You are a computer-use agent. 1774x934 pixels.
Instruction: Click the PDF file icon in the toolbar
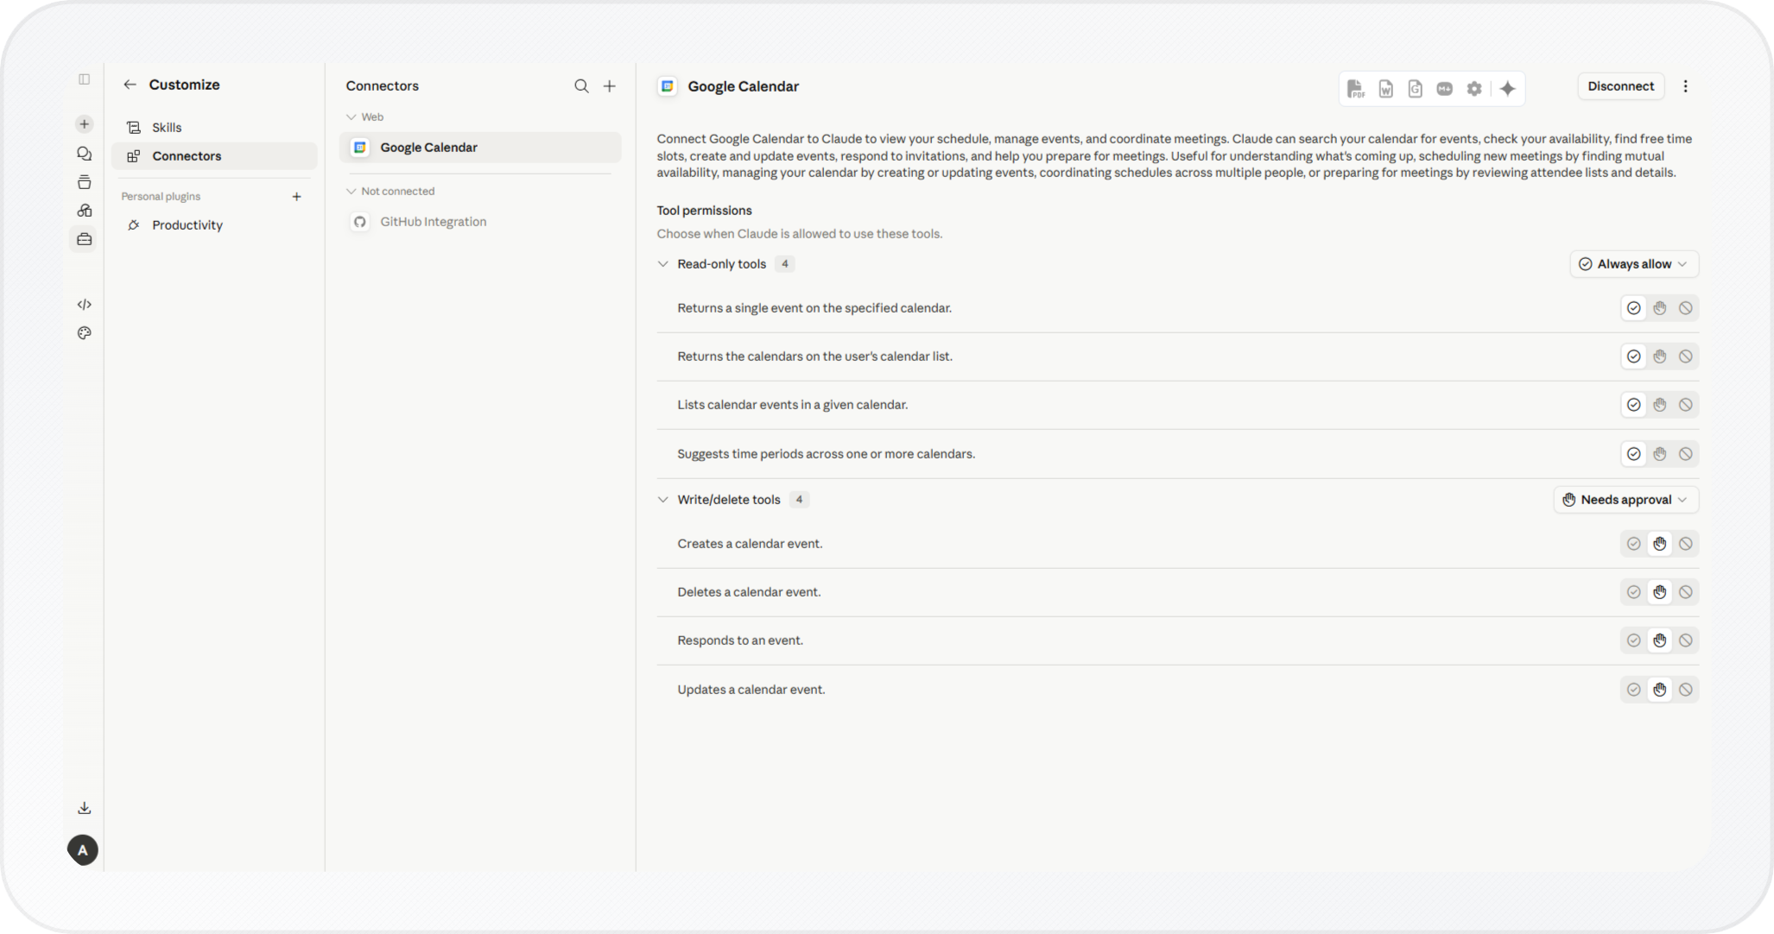1355,89
